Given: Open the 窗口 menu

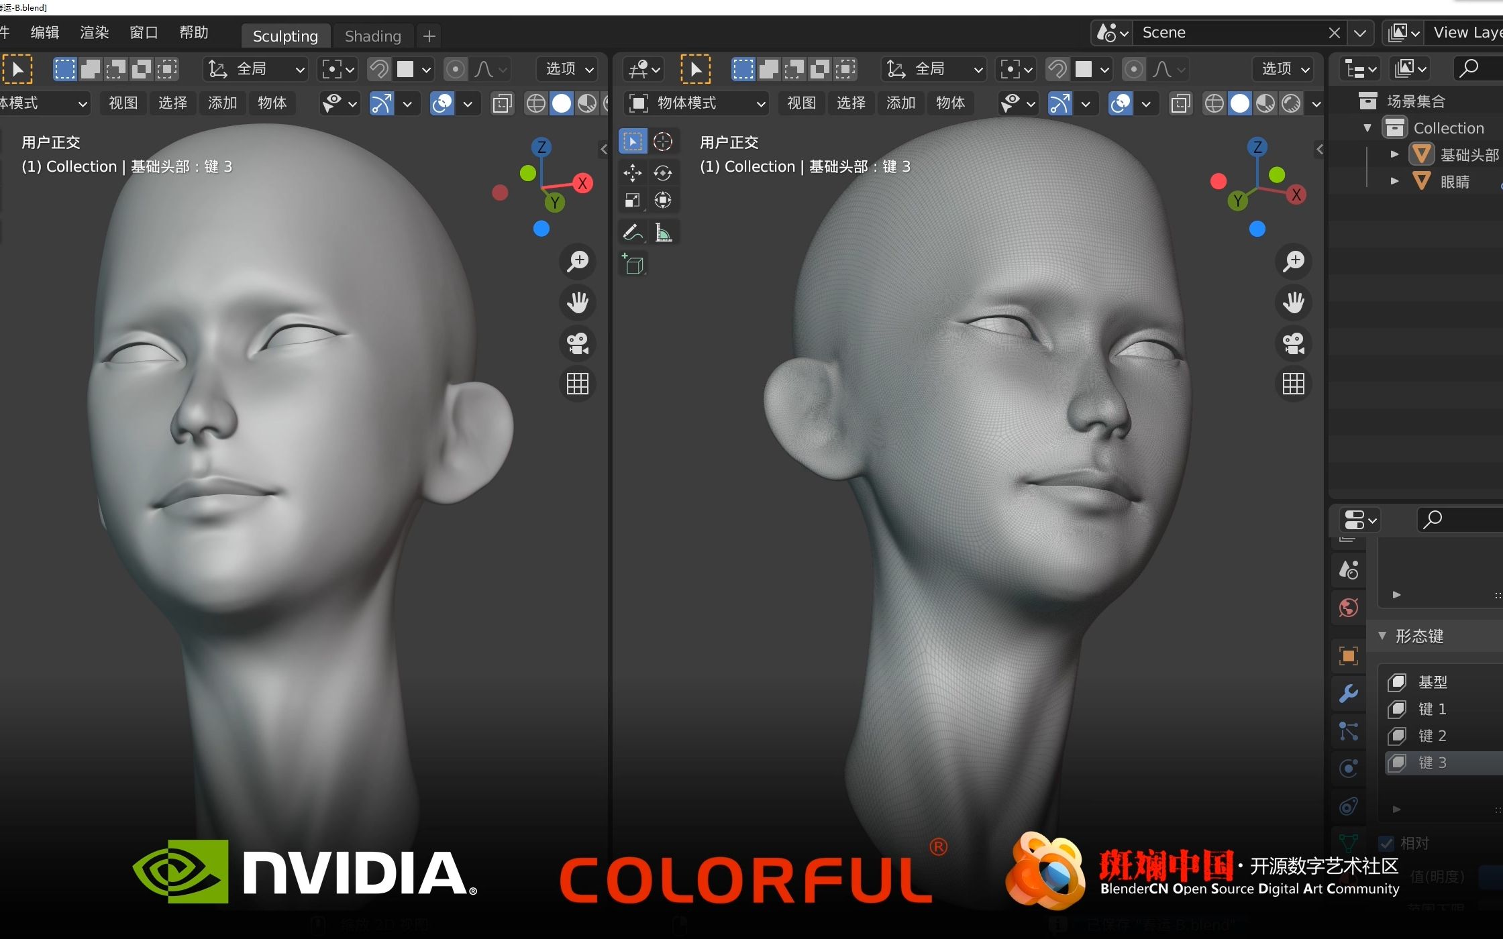Looking at the screenshot, I should tap(144, 33).
